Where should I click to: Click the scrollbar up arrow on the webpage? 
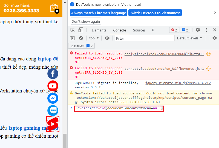pyautogui.click(x=65, y=2)
